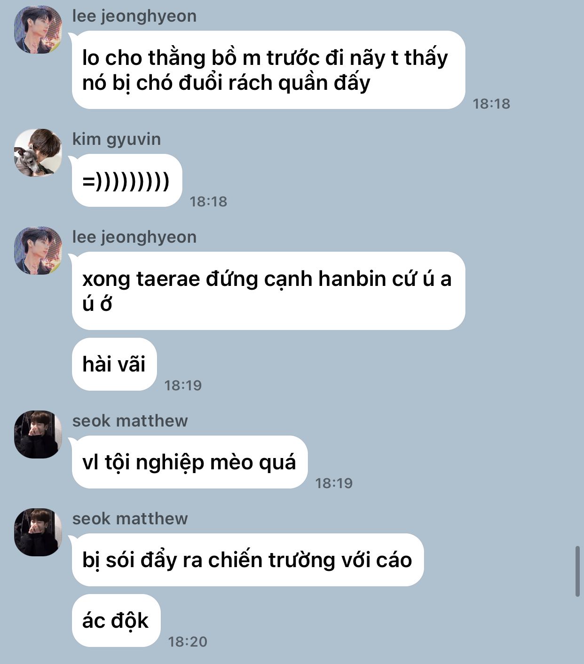
Task: Tap the 'xong taerae đứng cạnh hanbin' bubble
Action: (x=268, y=291)
